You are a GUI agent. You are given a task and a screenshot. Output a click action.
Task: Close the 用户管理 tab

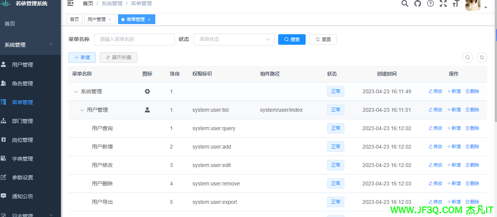click(x=110, y=20)
